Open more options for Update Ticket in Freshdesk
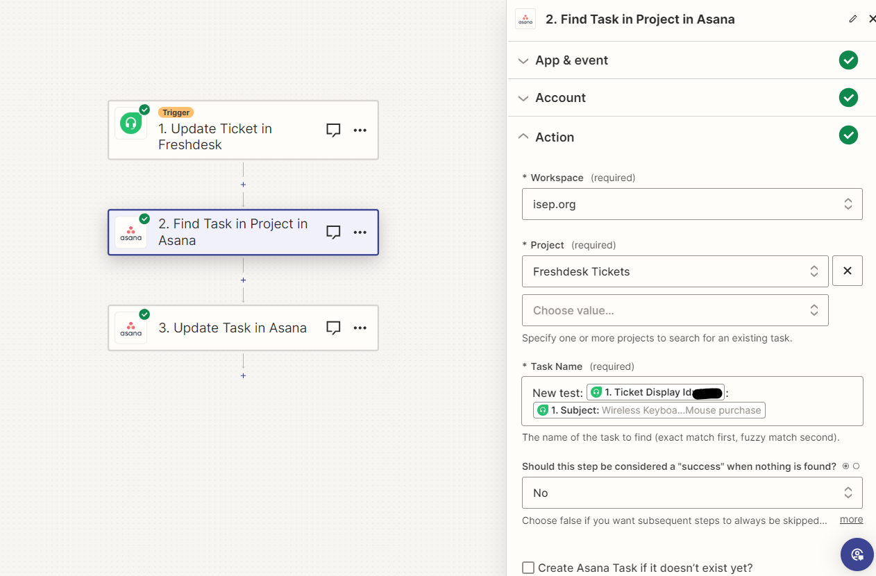Screen dimensions: 876x576 click(360, 130)
